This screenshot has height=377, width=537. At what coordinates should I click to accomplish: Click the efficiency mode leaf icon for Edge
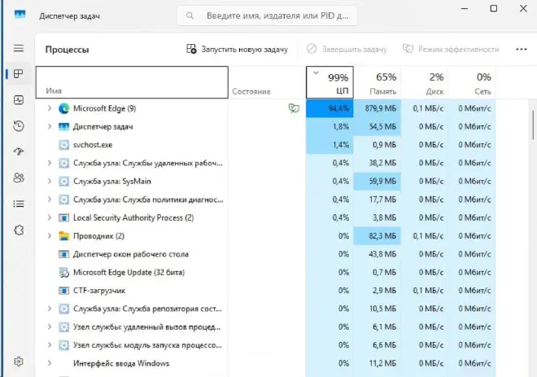(x=294, y=108)
